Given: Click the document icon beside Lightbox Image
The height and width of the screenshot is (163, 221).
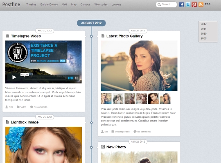Looking at the screenshot, I should click(x=7, y=122).
